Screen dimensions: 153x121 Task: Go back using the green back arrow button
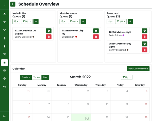[x=13, y=4]
